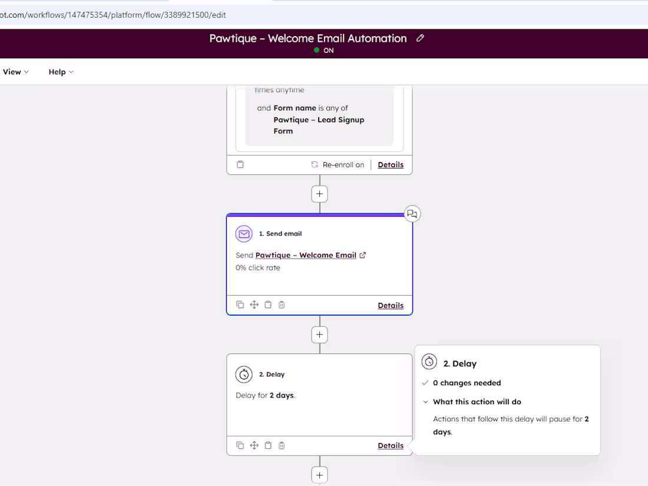The height and width of the screenshot is (486, 648).
Task: Open the external link icon beside Welcome Email
Action: [x=362, y=255]
